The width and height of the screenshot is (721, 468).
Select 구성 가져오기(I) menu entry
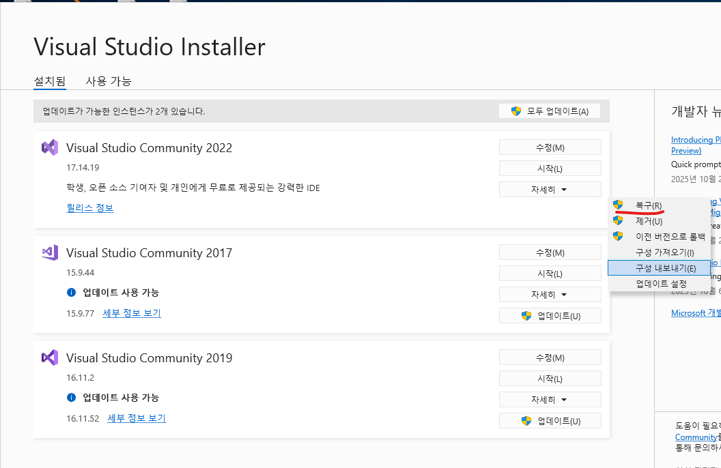pyautogui.click(x=659, y=252)
